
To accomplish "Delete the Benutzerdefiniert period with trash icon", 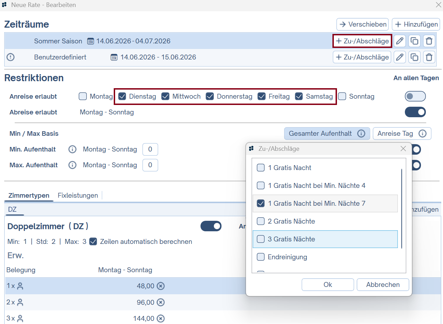I will coord(429,57).
